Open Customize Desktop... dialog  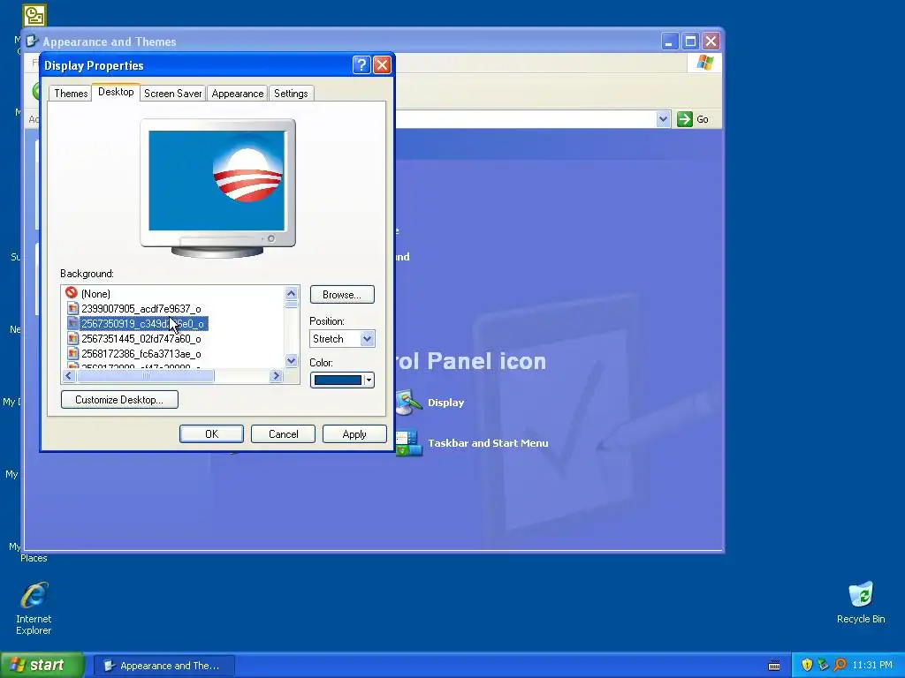(119, 400)
